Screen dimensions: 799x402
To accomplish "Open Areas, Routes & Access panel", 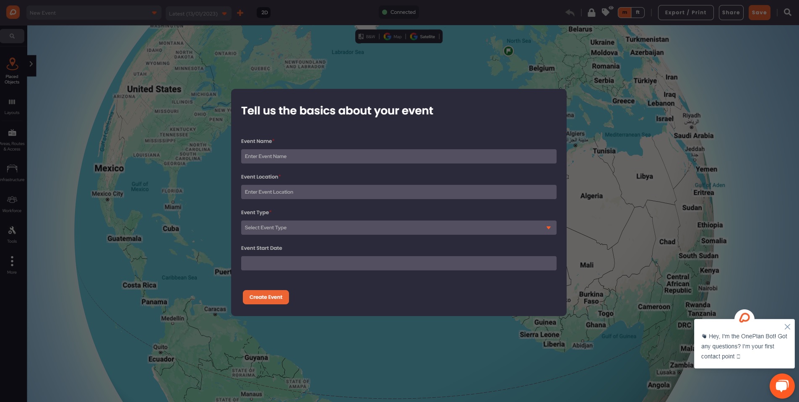I will coord(12,137).
